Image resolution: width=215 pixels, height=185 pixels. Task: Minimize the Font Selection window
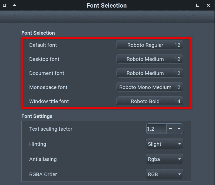[187, 5]
